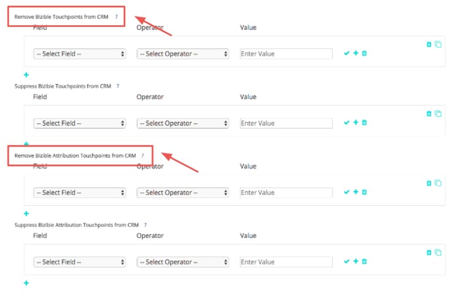Image resolution: width=460 pixels, height=294 pixels.
Task: Add condition plus beside checkmark, Suppress Bizible Touchpoints
Action: tap(356, 122)
